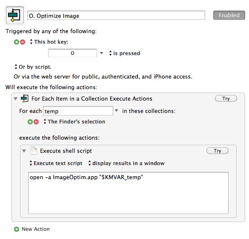This screenshot has width=249, height=239.
Task: Click the macro name field 'O. Optimize Image'
Action: click(116, 15)
